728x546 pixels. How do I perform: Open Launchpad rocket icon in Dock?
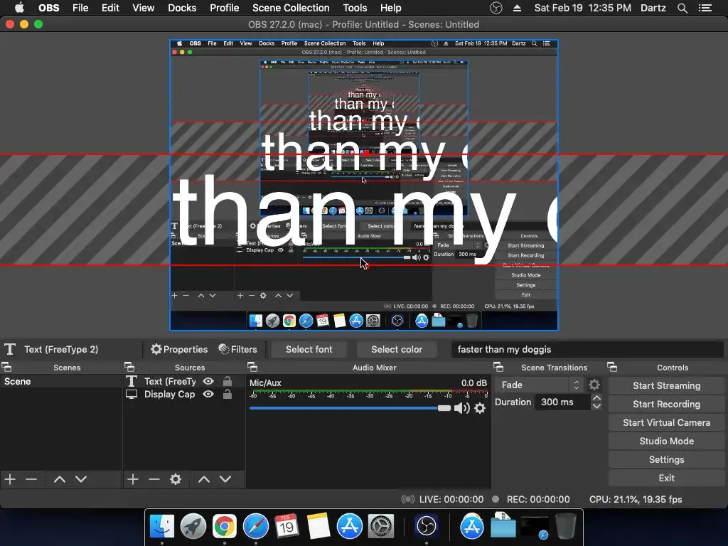point(193,526)
